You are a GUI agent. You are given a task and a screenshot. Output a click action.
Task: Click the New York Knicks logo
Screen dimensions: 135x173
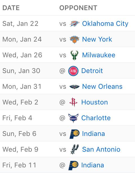point(75,39)
